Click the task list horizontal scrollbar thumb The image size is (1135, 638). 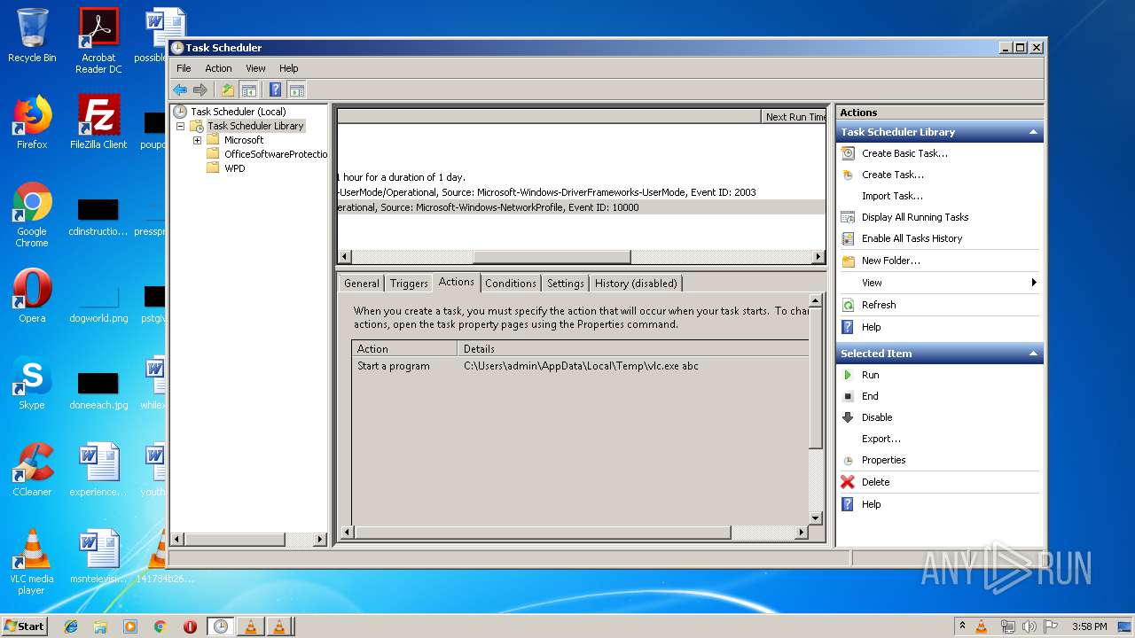[x=552, y=257]
